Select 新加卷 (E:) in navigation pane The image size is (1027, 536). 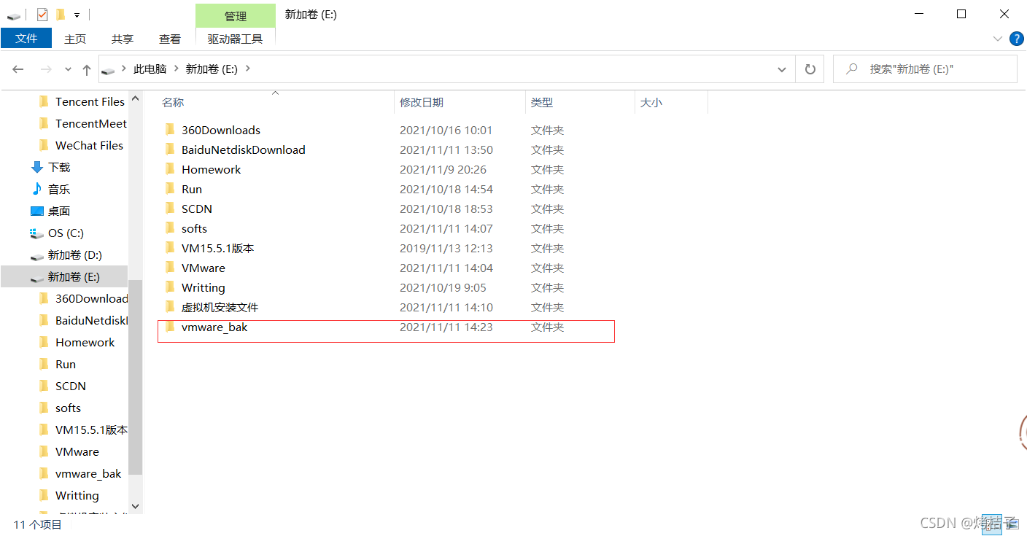(x=64, y=276)
